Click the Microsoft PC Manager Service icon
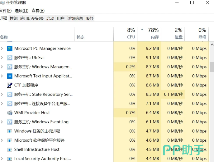214x162 pixels. tap(10, 48)
